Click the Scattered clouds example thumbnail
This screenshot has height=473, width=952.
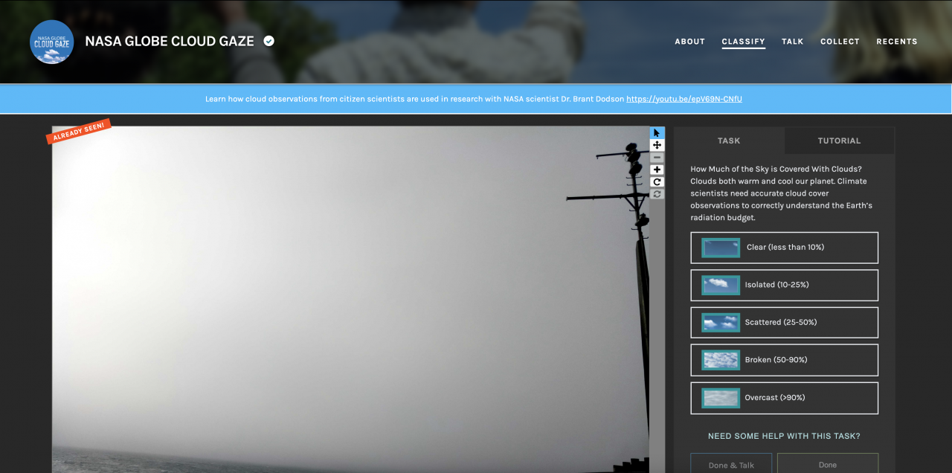point(721,323)
